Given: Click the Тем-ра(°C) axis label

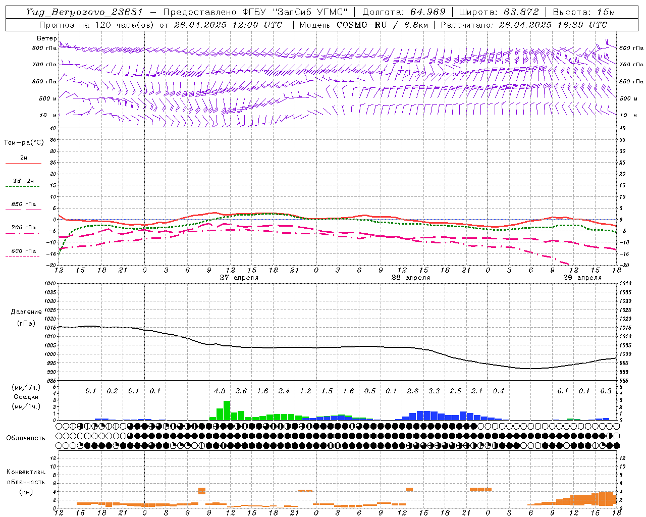Looking at the screenshot, I should 24,142.
